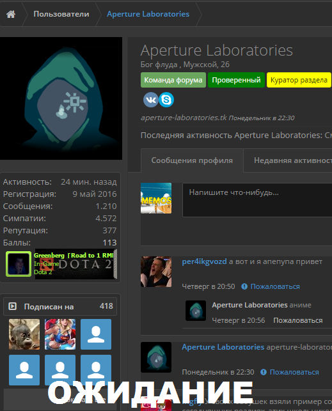Open the followed users count 418

click(106, 306)
